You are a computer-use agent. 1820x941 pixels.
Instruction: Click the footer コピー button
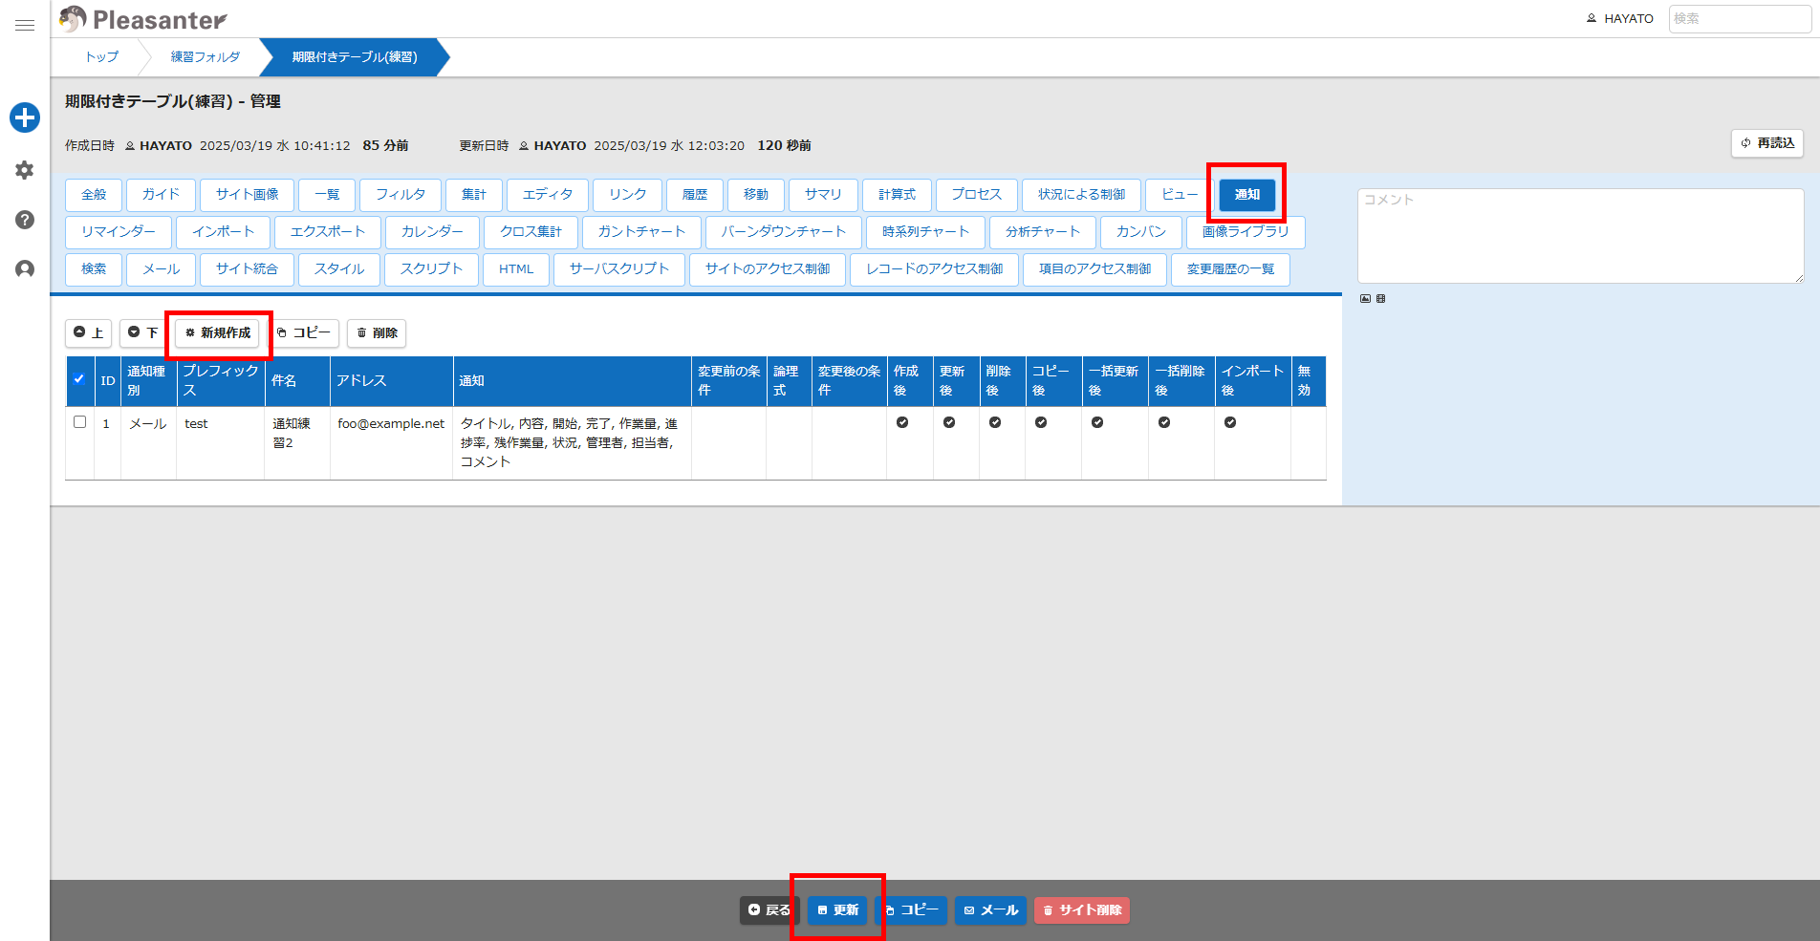click(911, 910)
